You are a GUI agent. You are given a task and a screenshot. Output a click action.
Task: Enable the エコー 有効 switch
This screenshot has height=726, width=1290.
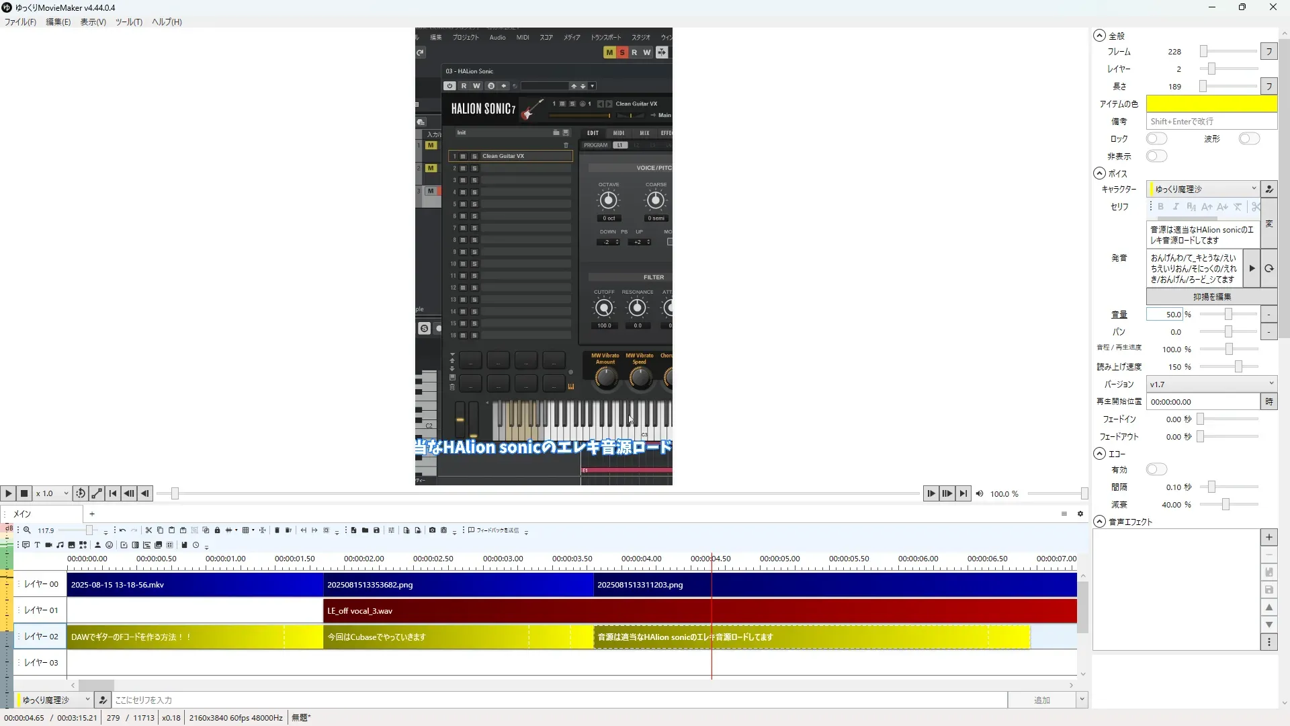[1156, 469]
